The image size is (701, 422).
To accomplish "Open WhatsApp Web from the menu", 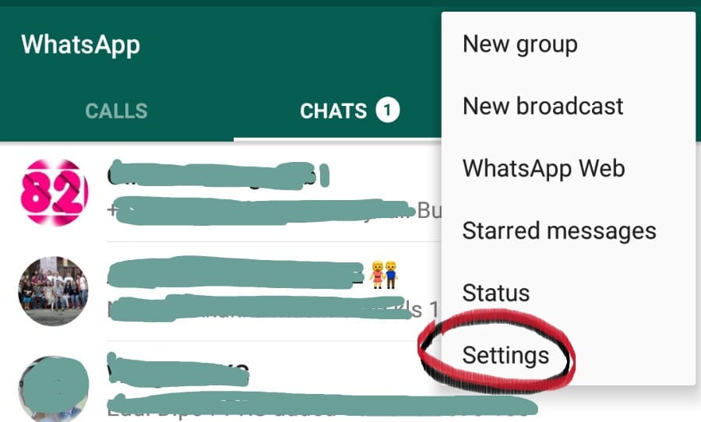I will tap(544, 168).
